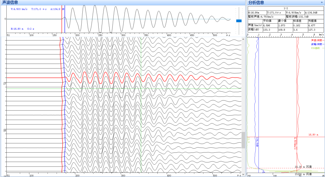The image size is (325, 177).
Task: Click the 22.20 m 沉渣 dashed line label
Action: 303,167
